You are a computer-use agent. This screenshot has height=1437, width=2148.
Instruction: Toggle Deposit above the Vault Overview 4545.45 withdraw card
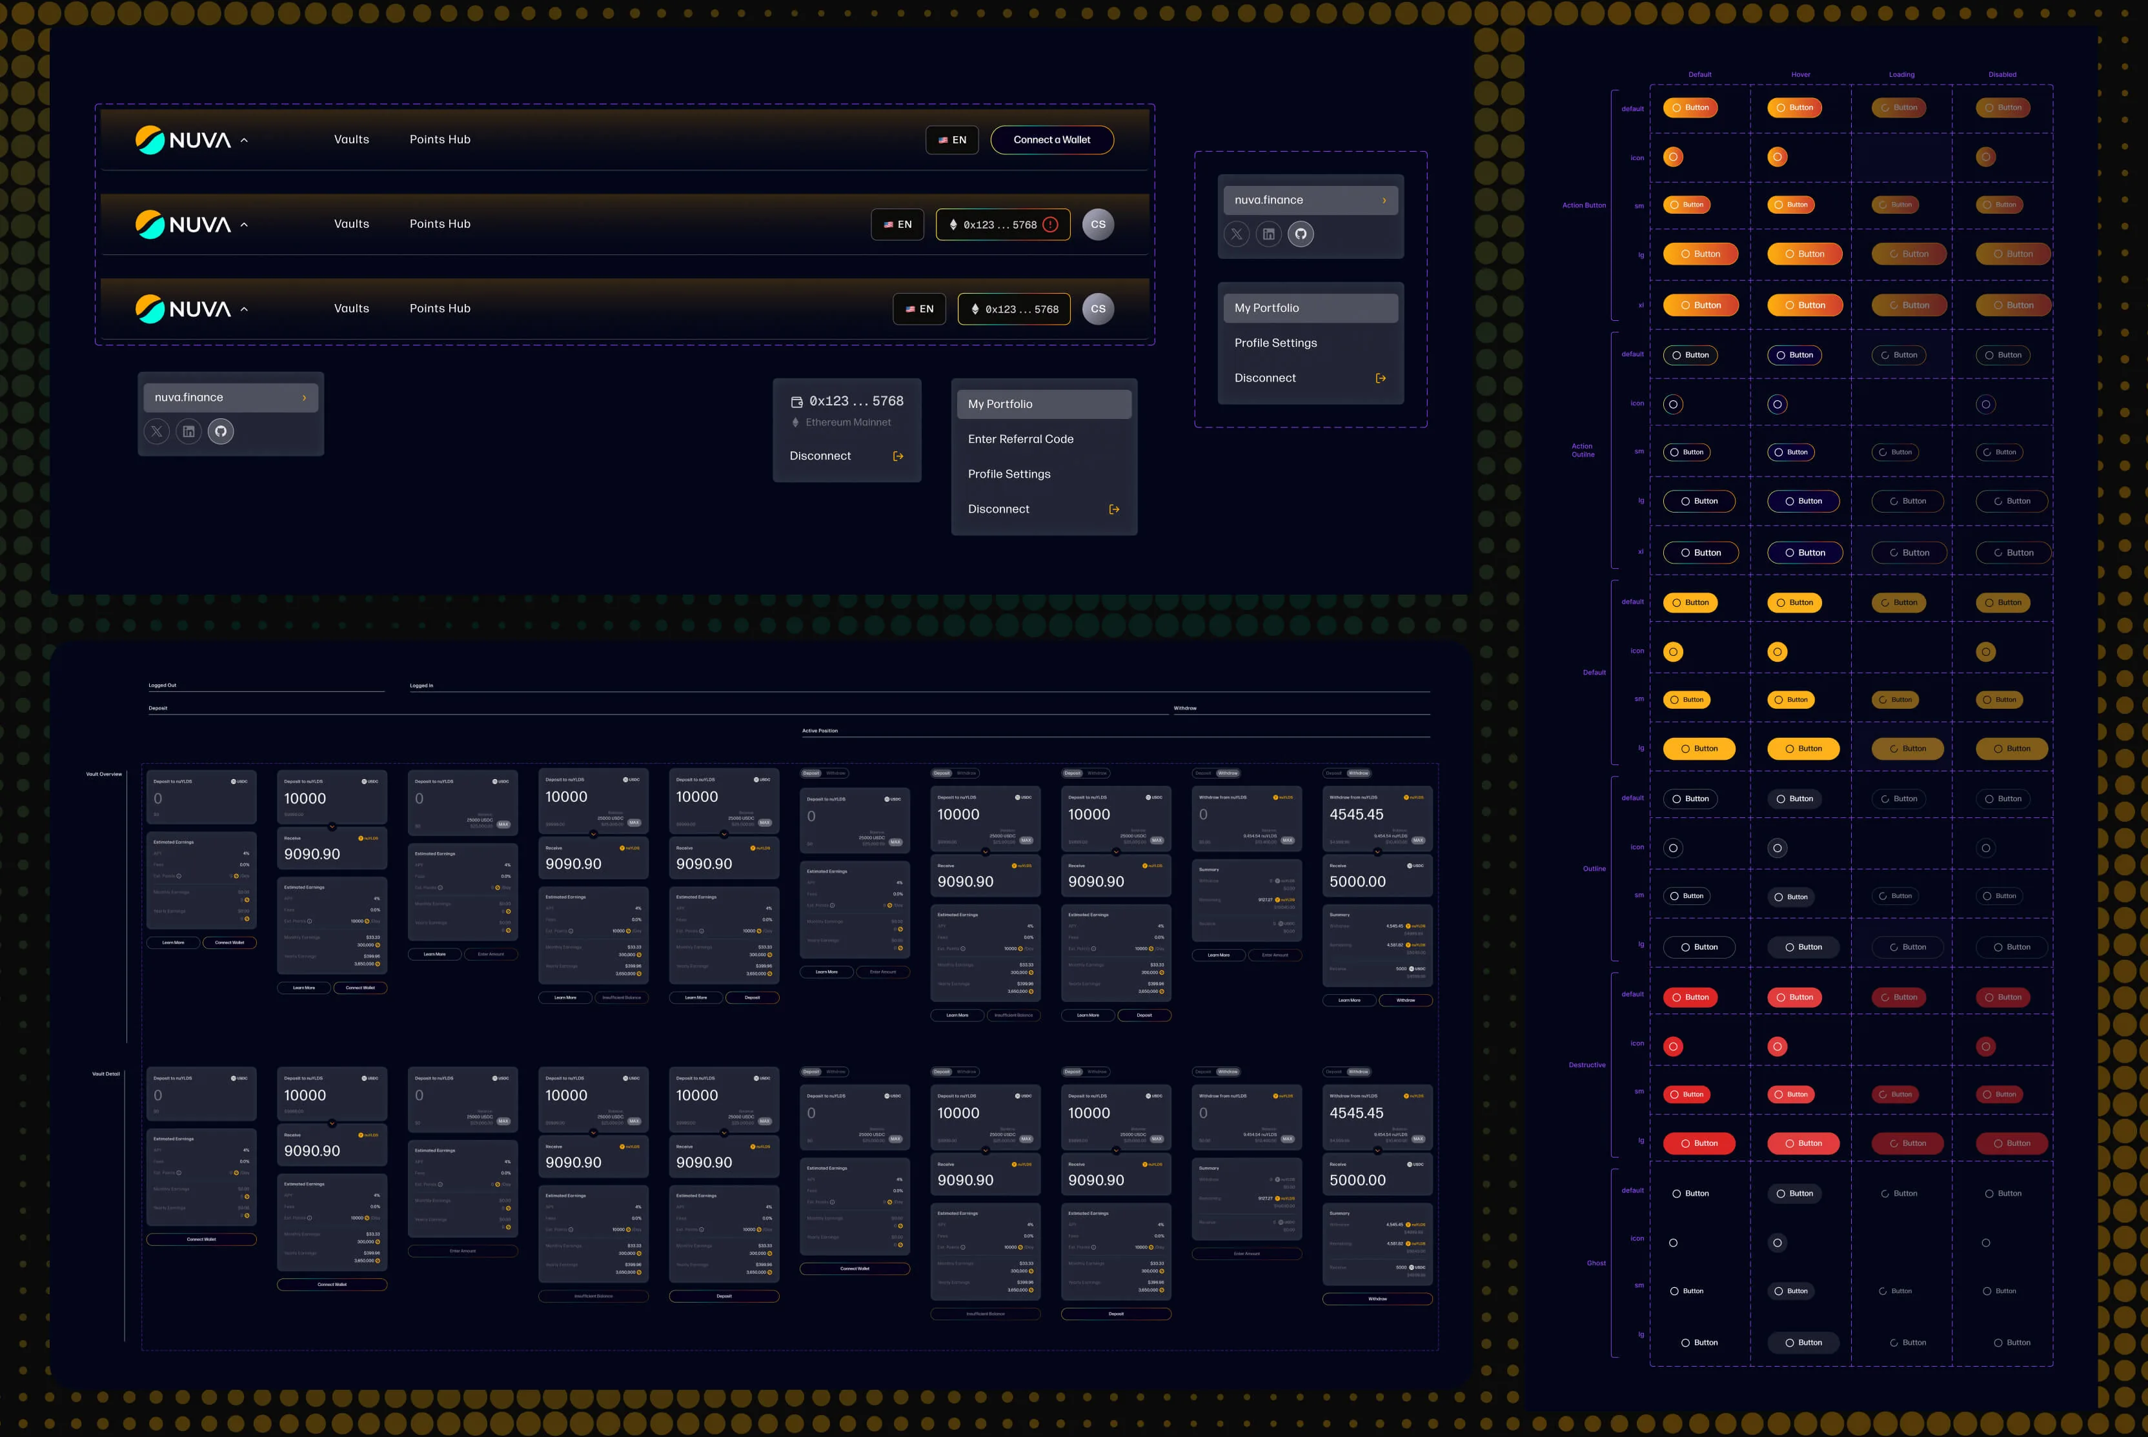pos(1334,773)
